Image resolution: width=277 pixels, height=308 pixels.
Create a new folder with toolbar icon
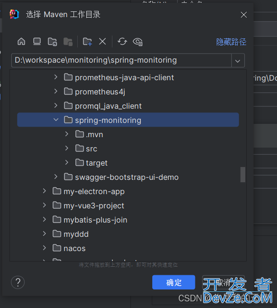click(87, 42)
